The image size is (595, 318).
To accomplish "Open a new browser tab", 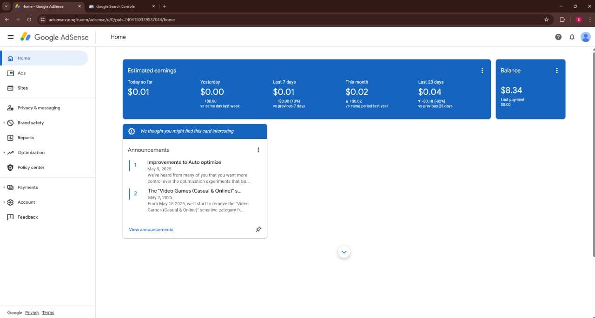I will tap(165, 6).
